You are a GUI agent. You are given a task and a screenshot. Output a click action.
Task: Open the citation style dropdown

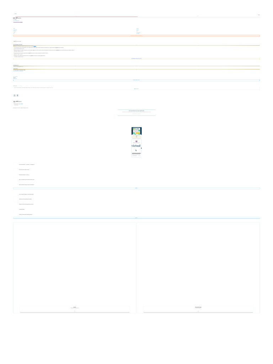click(19, 86)
